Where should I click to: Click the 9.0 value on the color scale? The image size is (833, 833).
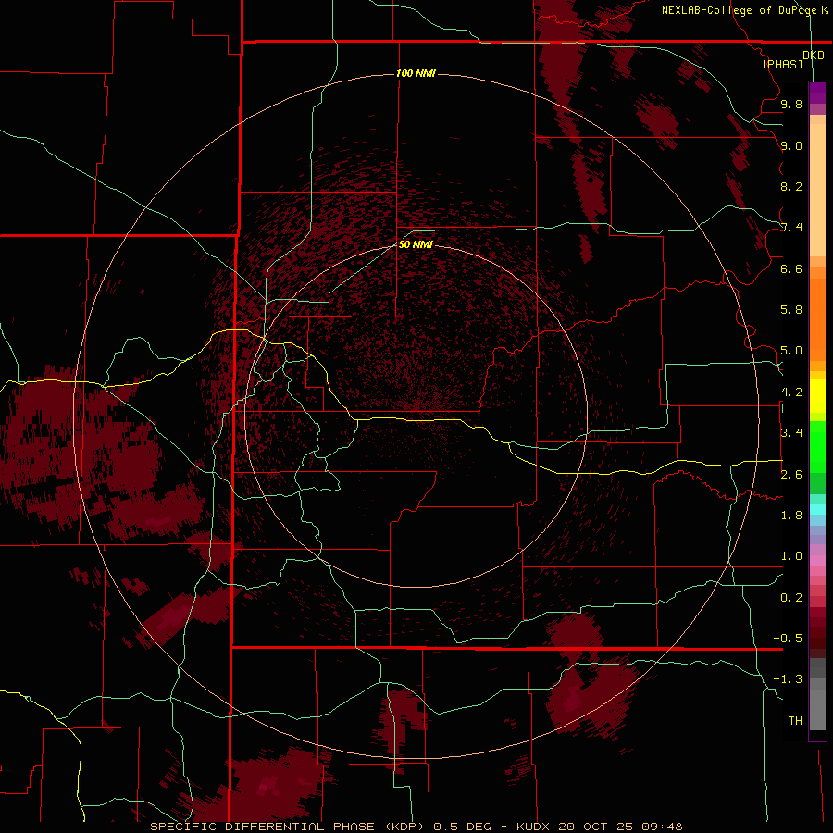791,145
